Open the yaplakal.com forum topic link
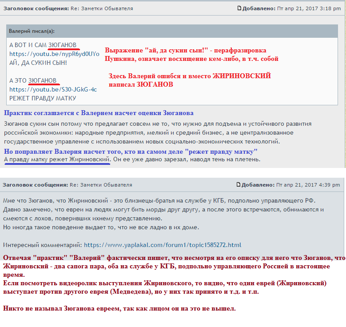The height and width of the screenshot is (327, 346). tap(163, 245)
